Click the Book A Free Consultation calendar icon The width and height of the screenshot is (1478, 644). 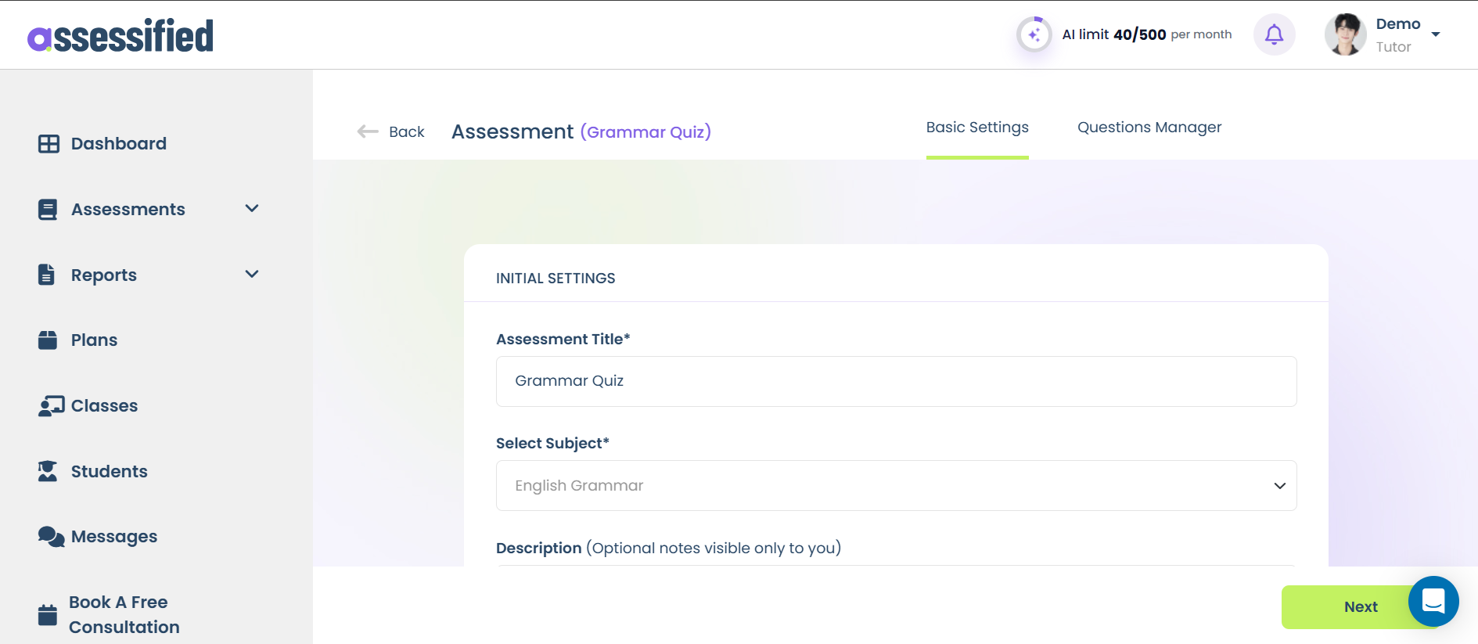(x=48, y=615)
